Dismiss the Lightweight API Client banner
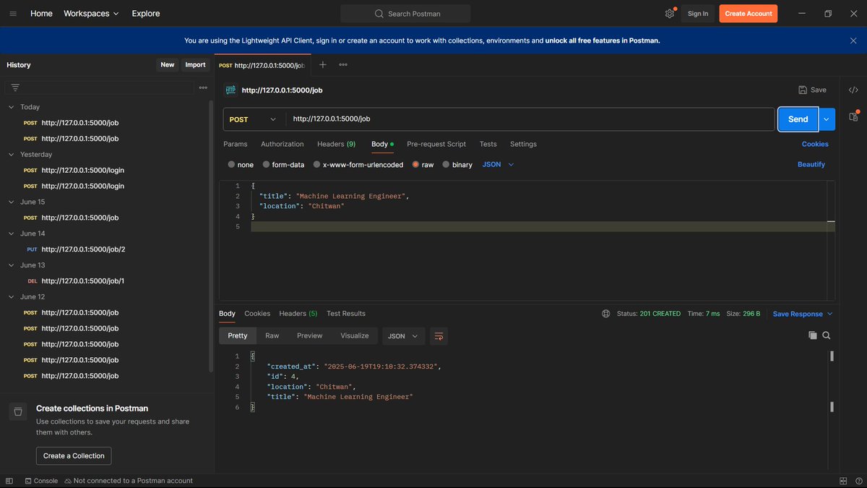 pyautogui.click(x=853, y=40)
